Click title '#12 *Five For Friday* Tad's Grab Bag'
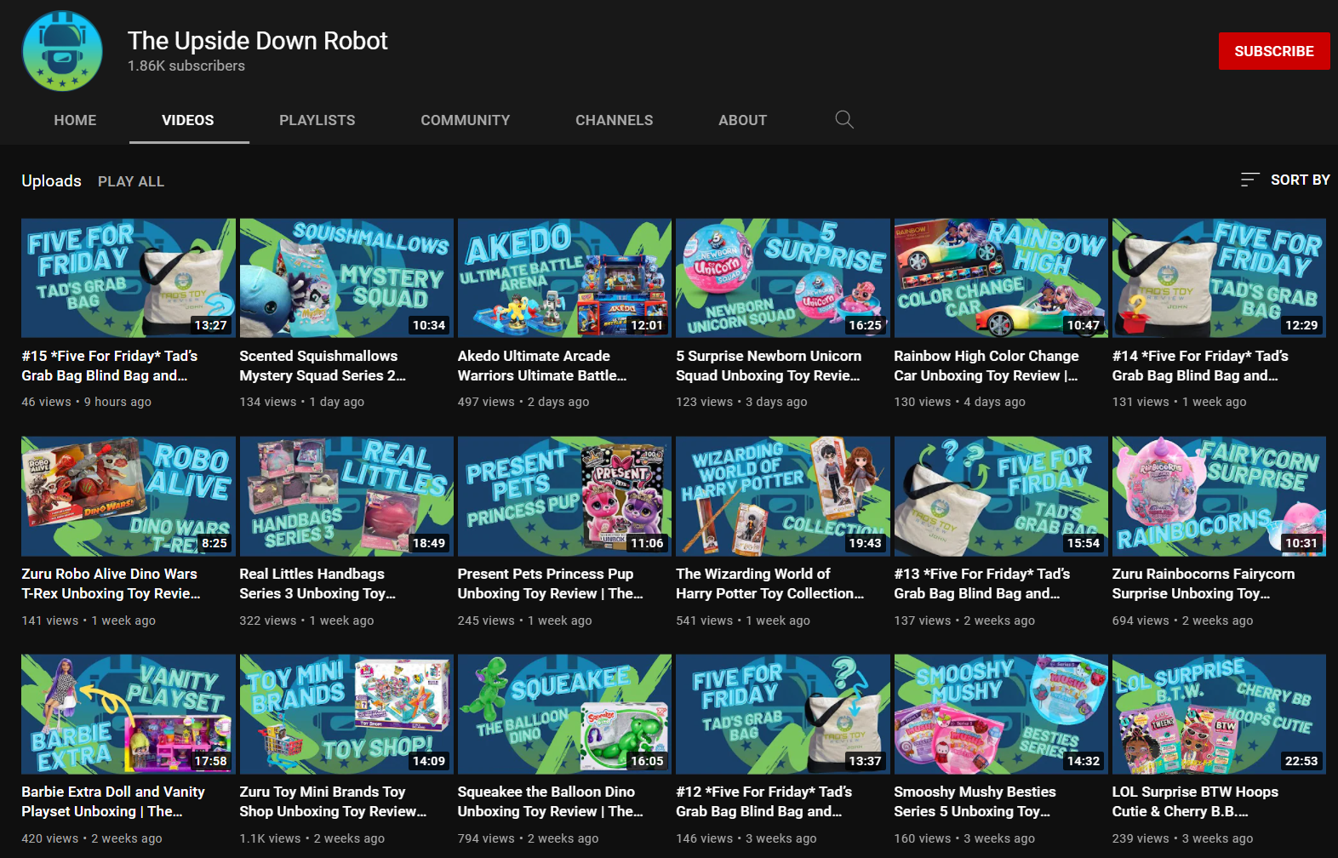This screenshot has width=1338, height=858. point(763,801)
